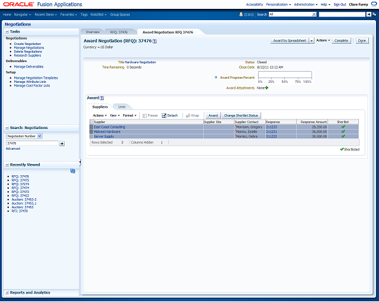This screenshot has height=303, width=379.
Task: Select the Suppliers tab
Action: [x=100, y=107]
